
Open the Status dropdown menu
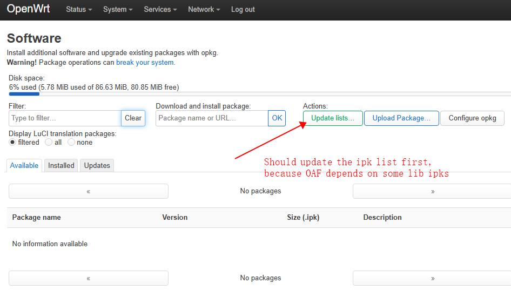(x=79, y=10)
